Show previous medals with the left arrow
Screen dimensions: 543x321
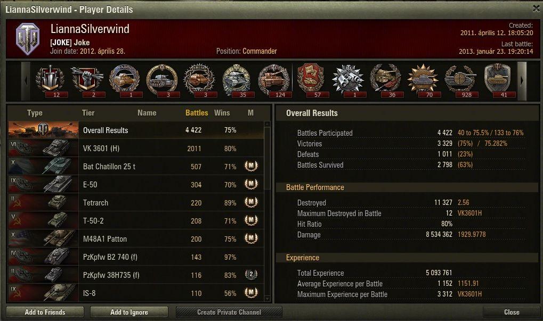(x=26, y=81)
